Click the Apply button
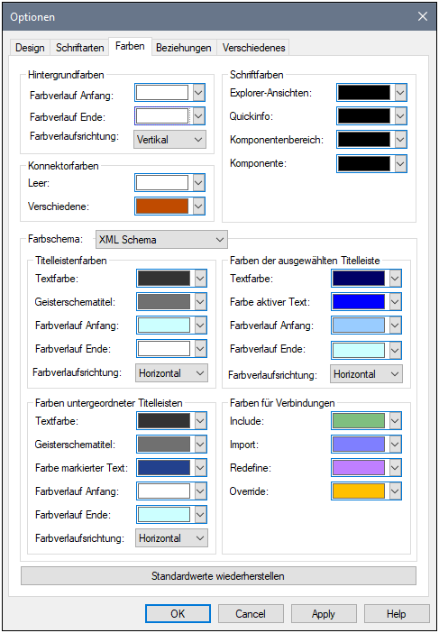This screenshot has width=439, height=633. pyautogui.click(x=324, y=614)
